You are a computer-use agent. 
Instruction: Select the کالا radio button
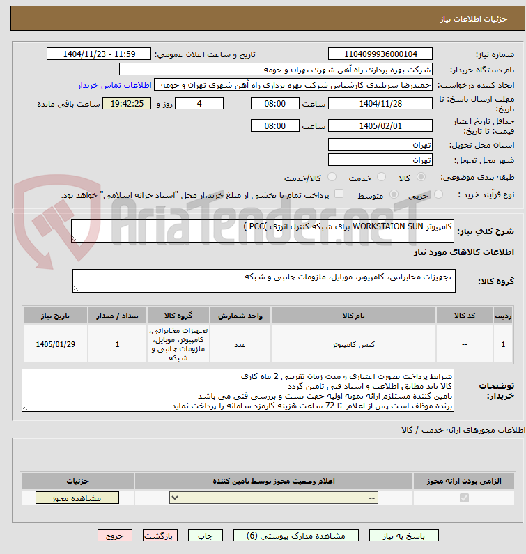point(421,177)
